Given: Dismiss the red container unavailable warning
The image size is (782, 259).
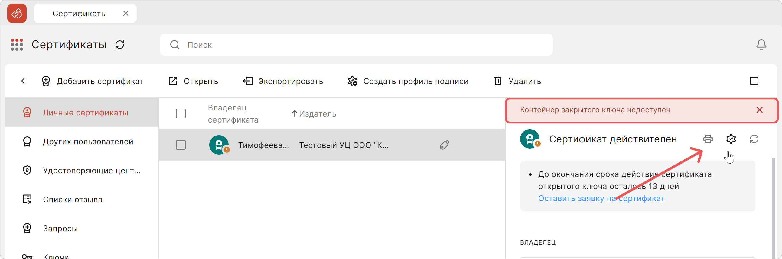Looking at the screenshot, I should coord(760,110).
